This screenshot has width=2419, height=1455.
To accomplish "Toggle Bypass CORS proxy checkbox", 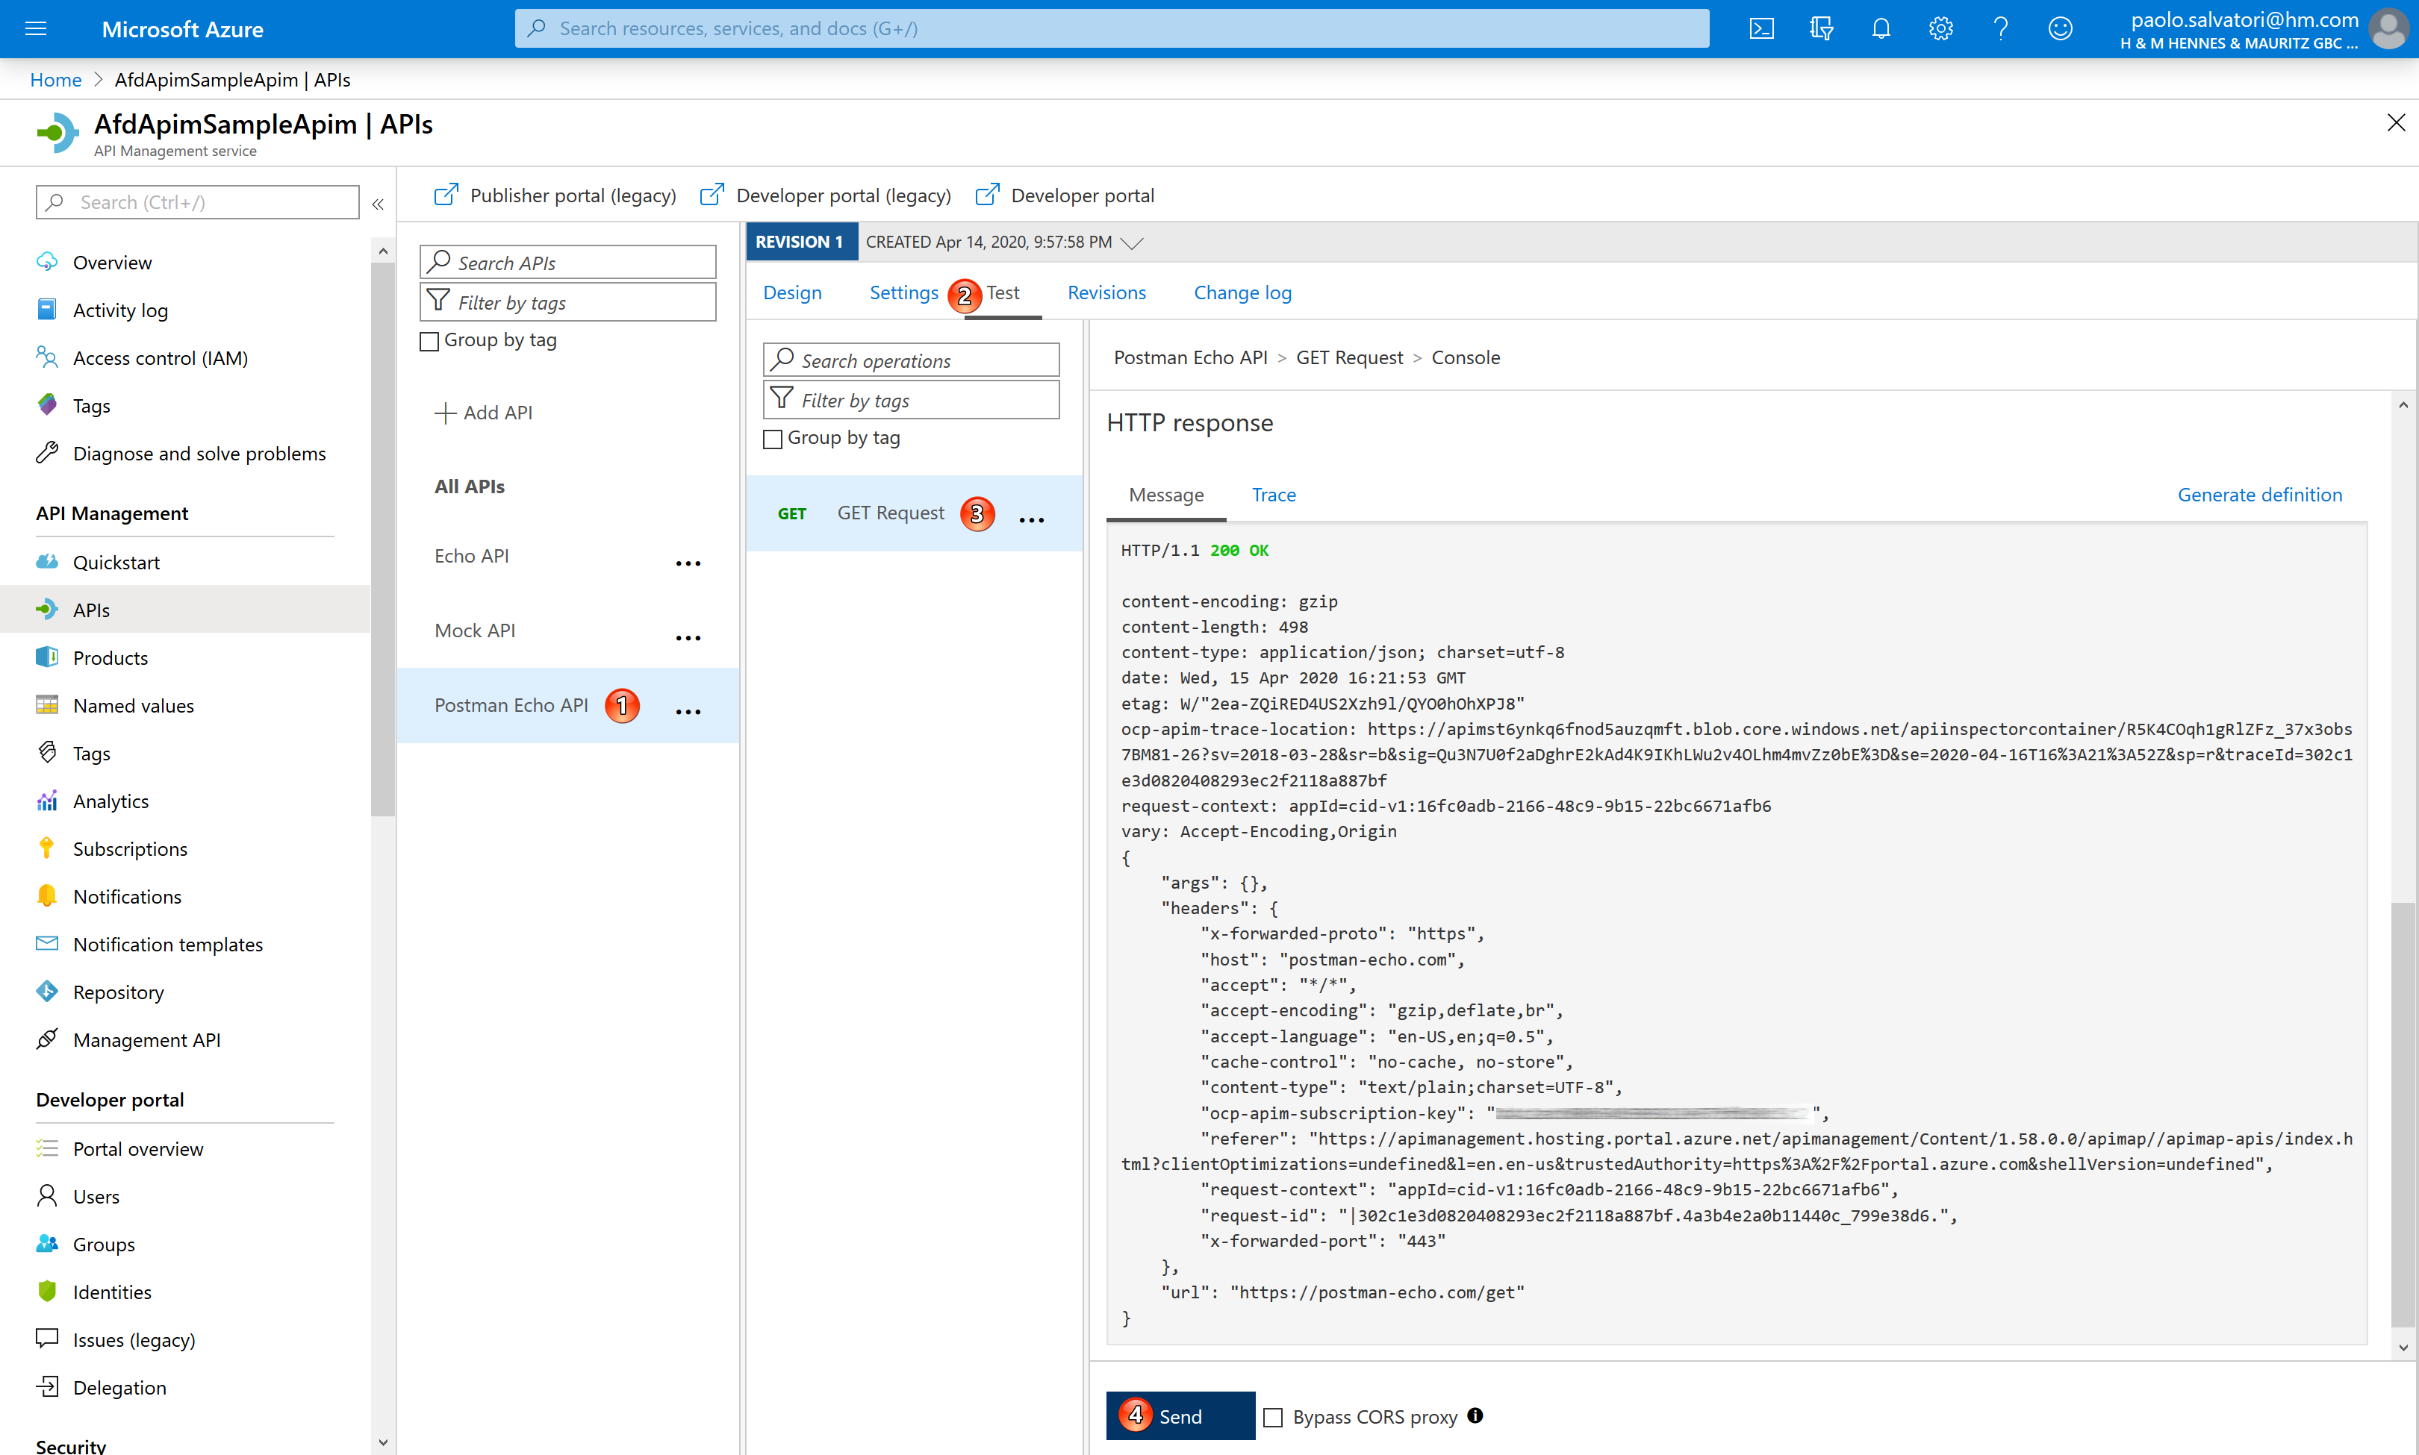I will (1273, 1417).
